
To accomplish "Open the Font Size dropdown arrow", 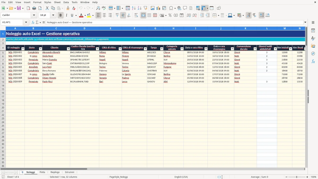I will click(53, 15).
